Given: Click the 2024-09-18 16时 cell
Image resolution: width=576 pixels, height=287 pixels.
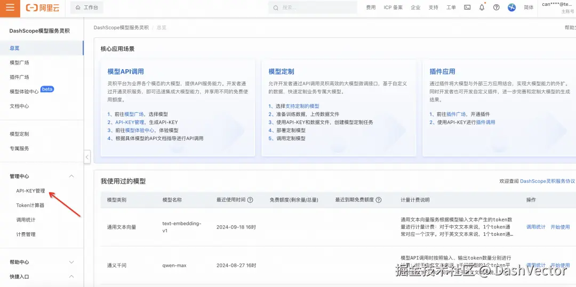Looking at the screenshot, I should (x=236, y=227).
